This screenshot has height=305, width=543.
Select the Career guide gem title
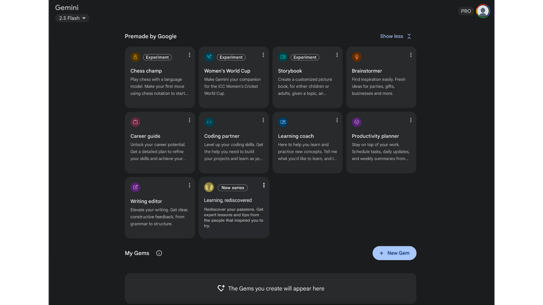[x=145, y=136]
